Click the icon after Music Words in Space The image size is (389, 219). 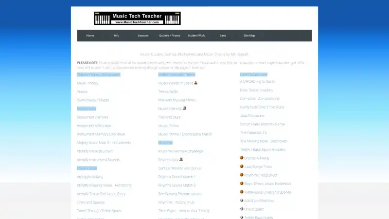(x=196, y=83)
